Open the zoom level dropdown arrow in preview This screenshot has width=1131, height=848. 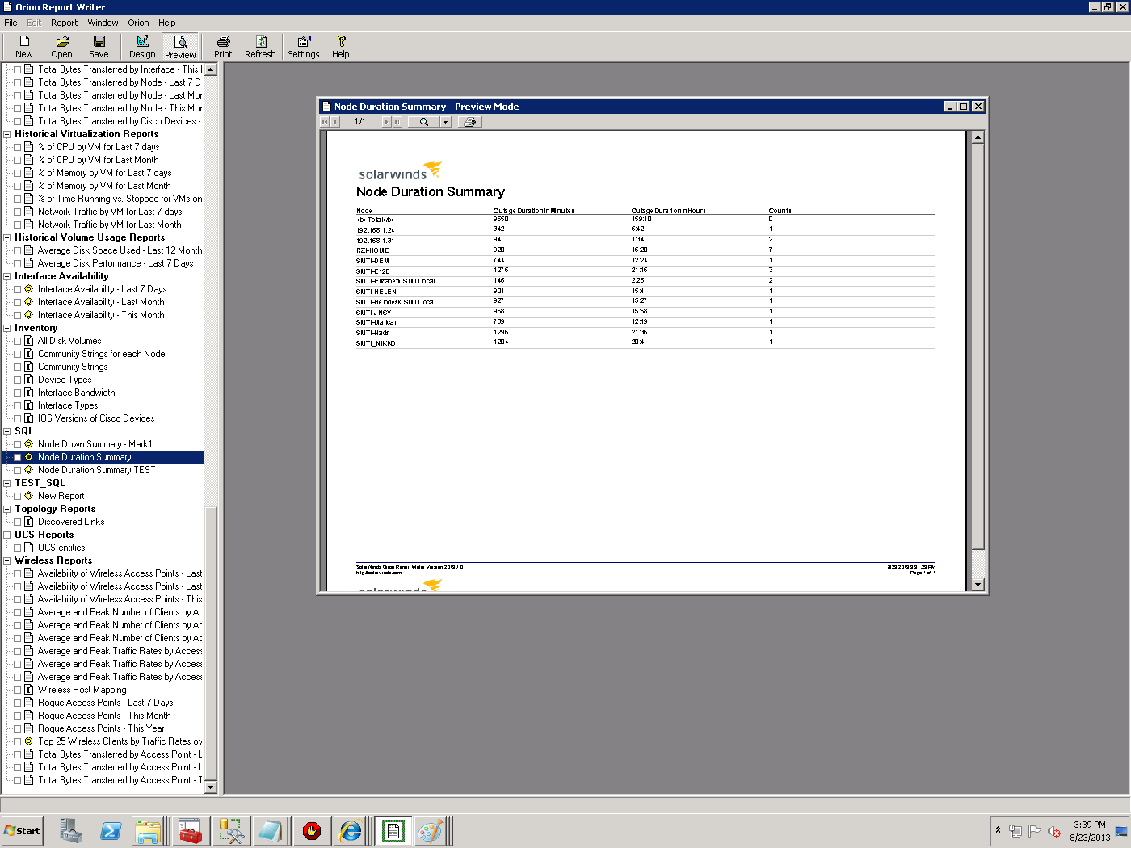(x=445, y=122)
